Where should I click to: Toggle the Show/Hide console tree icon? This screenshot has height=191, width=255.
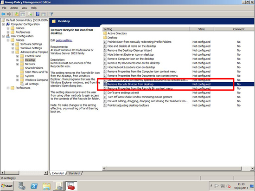(23, 14)
